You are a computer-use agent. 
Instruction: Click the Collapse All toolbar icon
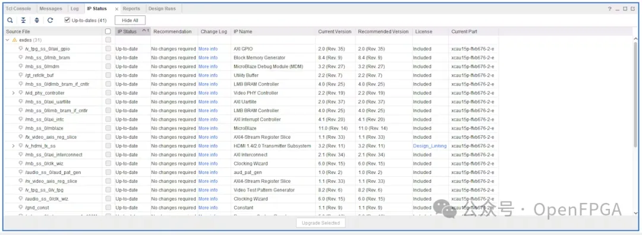23,20
